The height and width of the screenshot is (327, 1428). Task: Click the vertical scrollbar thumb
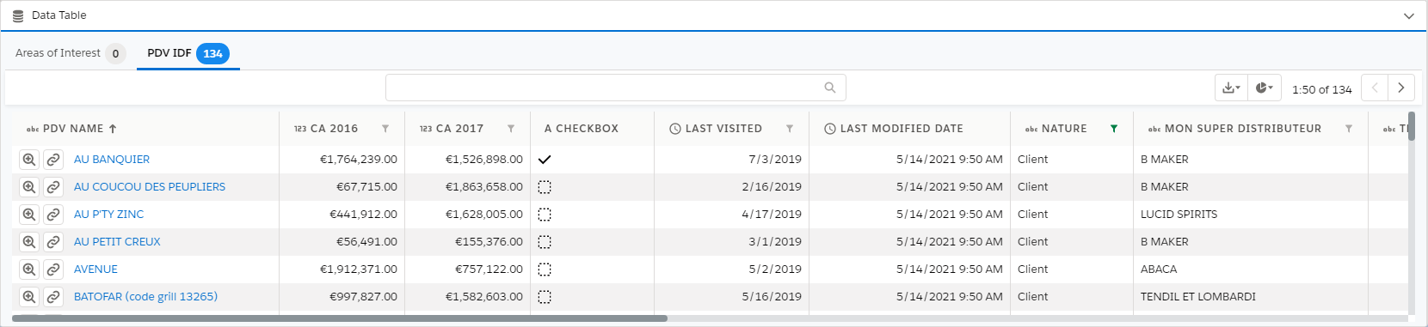click(x=1412, y=126)
